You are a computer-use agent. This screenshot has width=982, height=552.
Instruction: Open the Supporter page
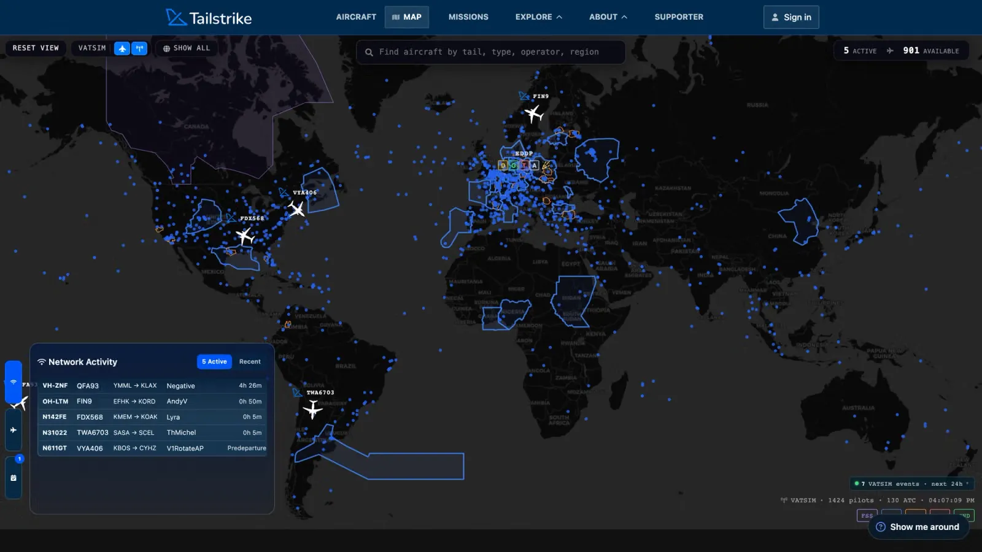(x=679, y=17)
